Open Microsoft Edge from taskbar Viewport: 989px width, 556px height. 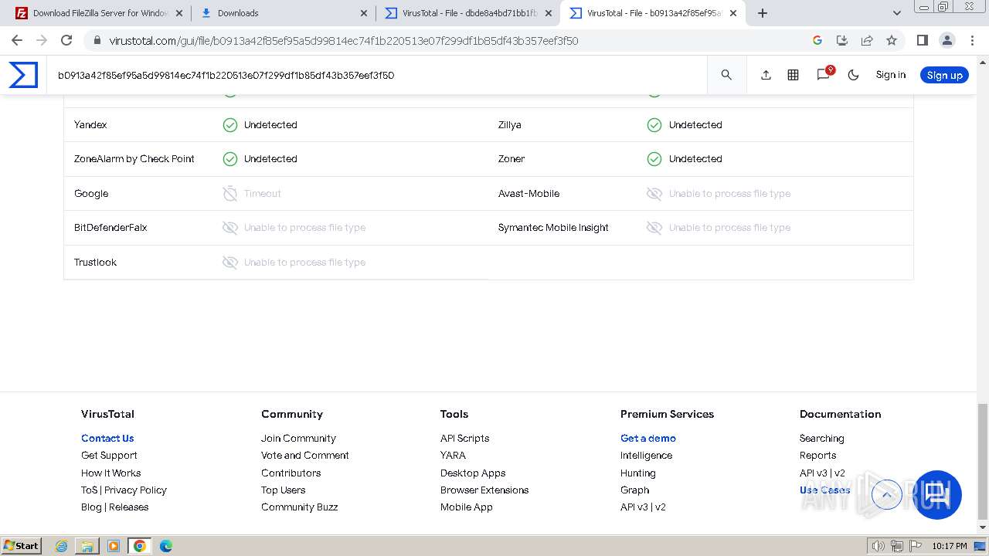point(165,546)
